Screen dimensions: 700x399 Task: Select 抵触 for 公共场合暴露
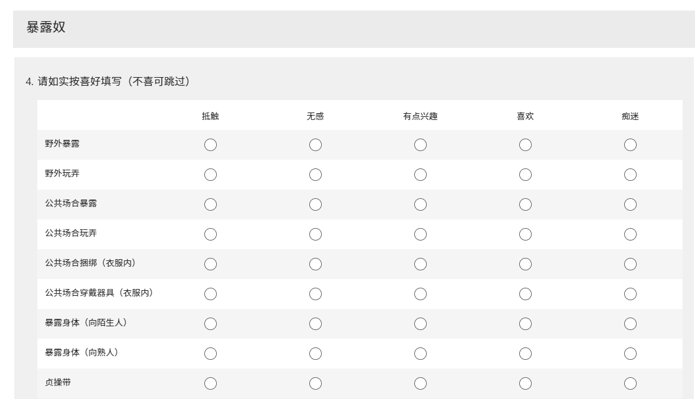tap(211, 204)
